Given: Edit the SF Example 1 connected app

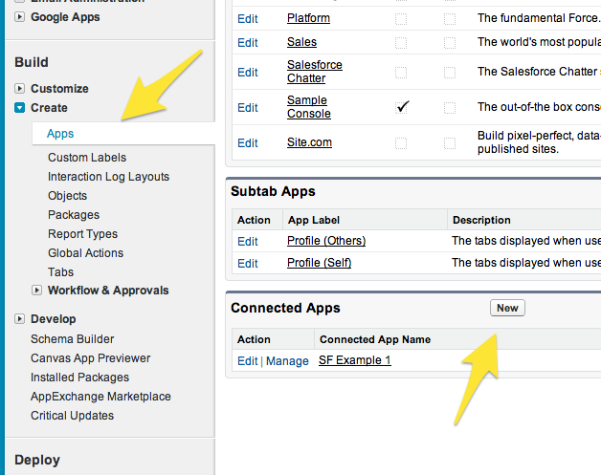Looking at the screenshot, I should coord(248,361).
